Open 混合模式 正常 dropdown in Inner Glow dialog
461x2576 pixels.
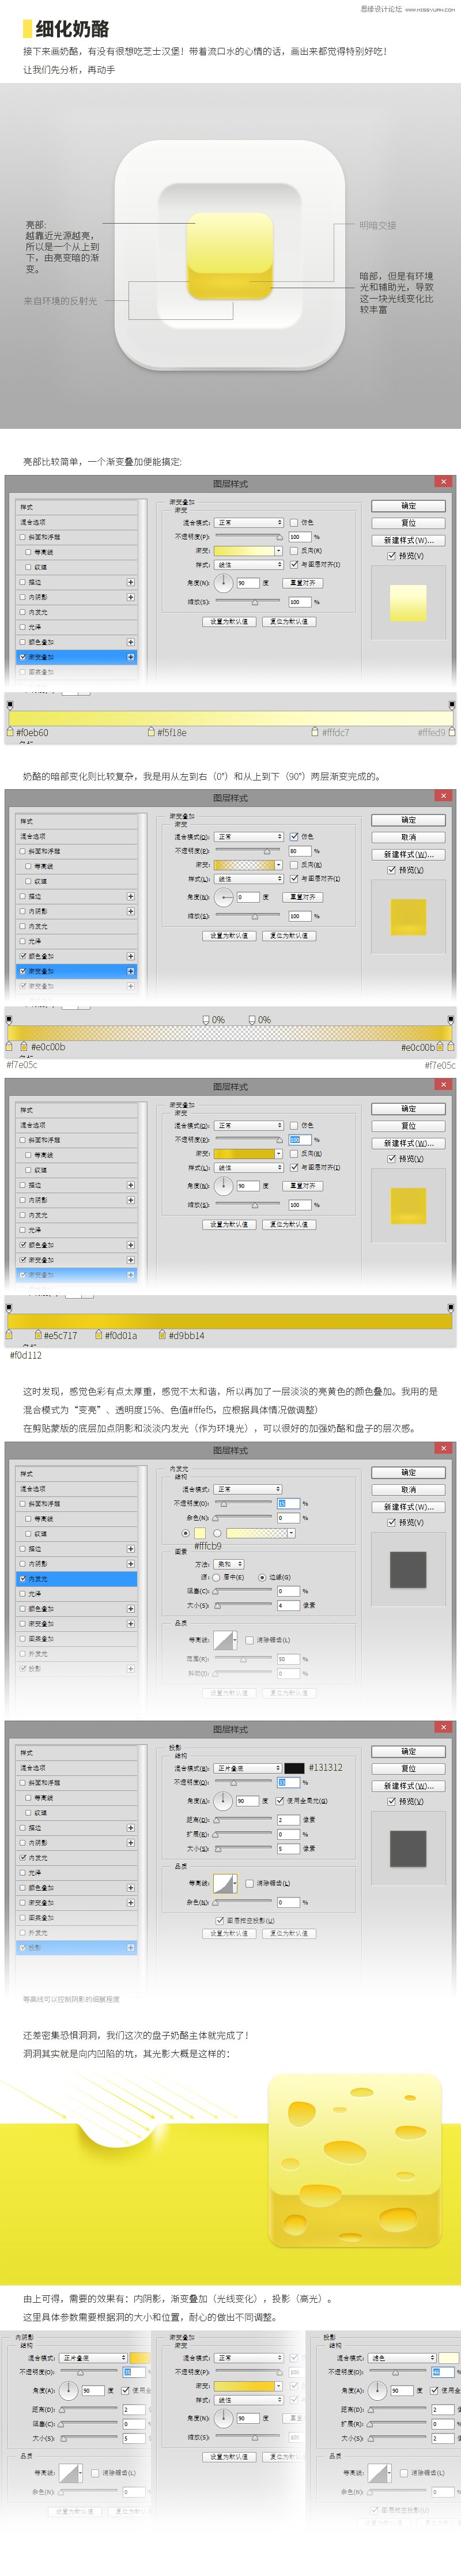249,1489
